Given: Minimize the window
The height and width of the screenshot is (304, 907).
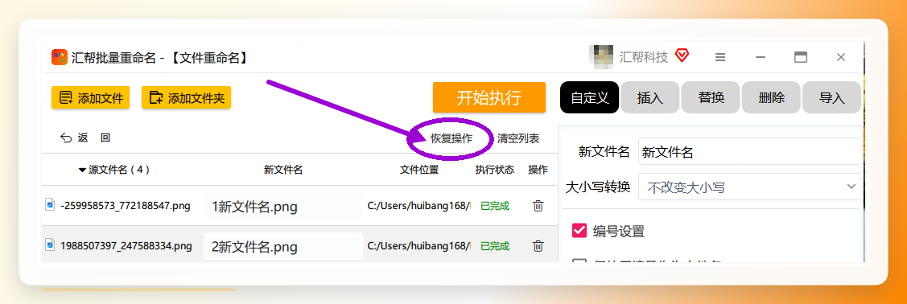Looking at the screenshot, I should 761,57.
